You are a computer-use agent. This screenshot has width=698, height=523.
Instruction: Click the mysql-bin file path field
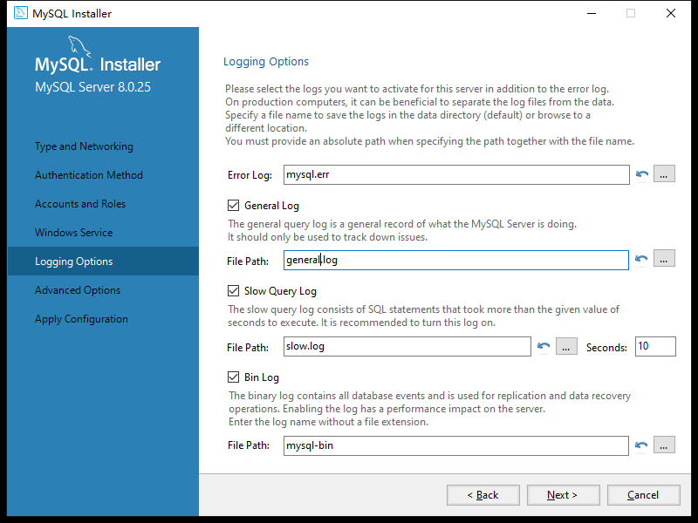point(455,445)
